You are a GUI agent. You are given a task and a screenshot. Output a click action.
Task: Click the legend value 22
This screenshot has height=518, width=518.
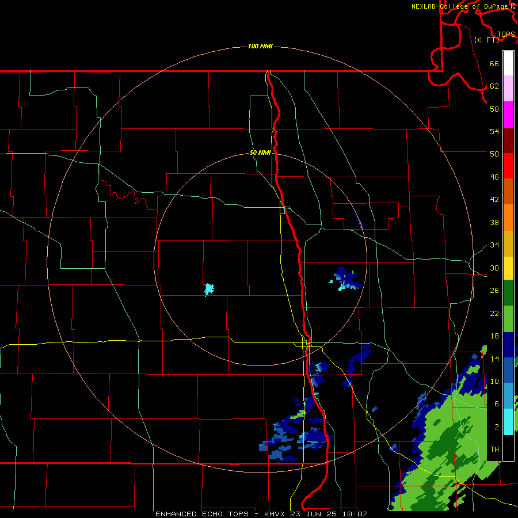(494, 313)
